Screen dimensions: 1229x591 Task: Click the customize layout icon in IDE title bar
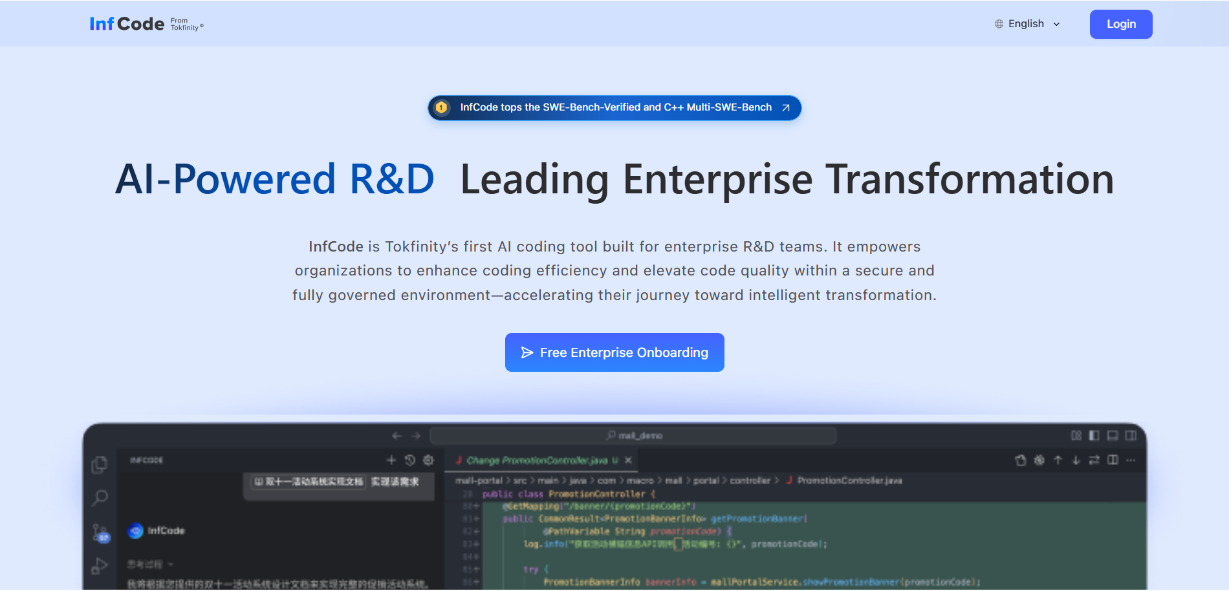pos(1076,436)
